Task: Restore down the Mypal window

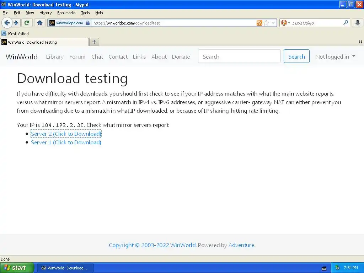Action: 351,4
